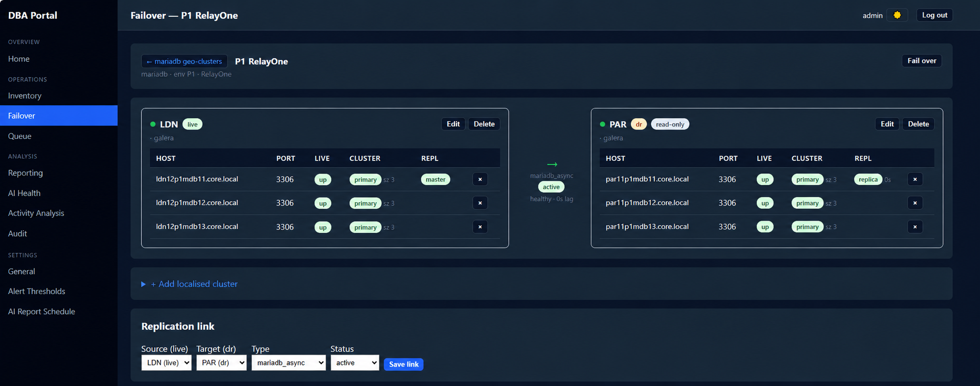The image size is (980, 386).
Task: Click hostname ldn12p1mdb13.core.local
Action: [197, 227]
